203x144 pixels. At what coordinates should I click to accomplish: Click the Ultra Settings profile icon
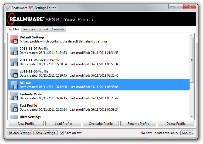click(x=14, y=117)
